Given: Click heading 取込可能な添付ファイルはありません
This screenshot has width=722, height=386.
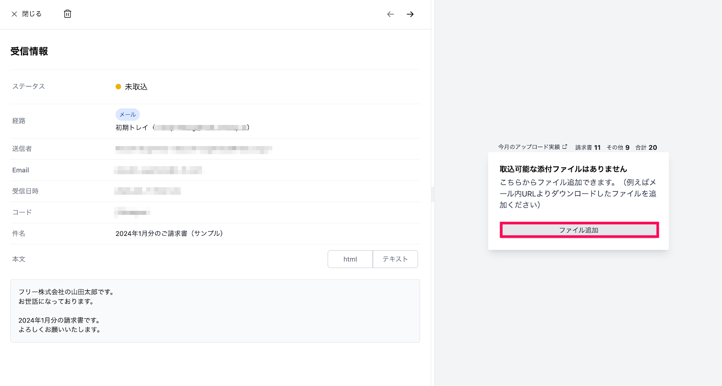Looking at the screenshot, I should [564, 169].
